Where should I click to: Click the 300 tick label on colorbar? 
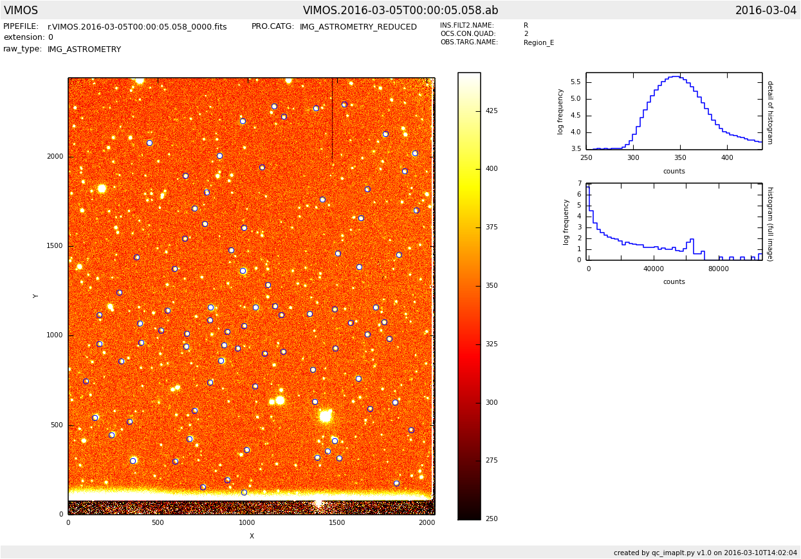tap(492, 403)
